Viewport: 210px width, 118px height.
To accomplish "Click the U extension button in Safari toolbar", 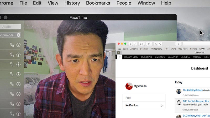I will [178, 44].
